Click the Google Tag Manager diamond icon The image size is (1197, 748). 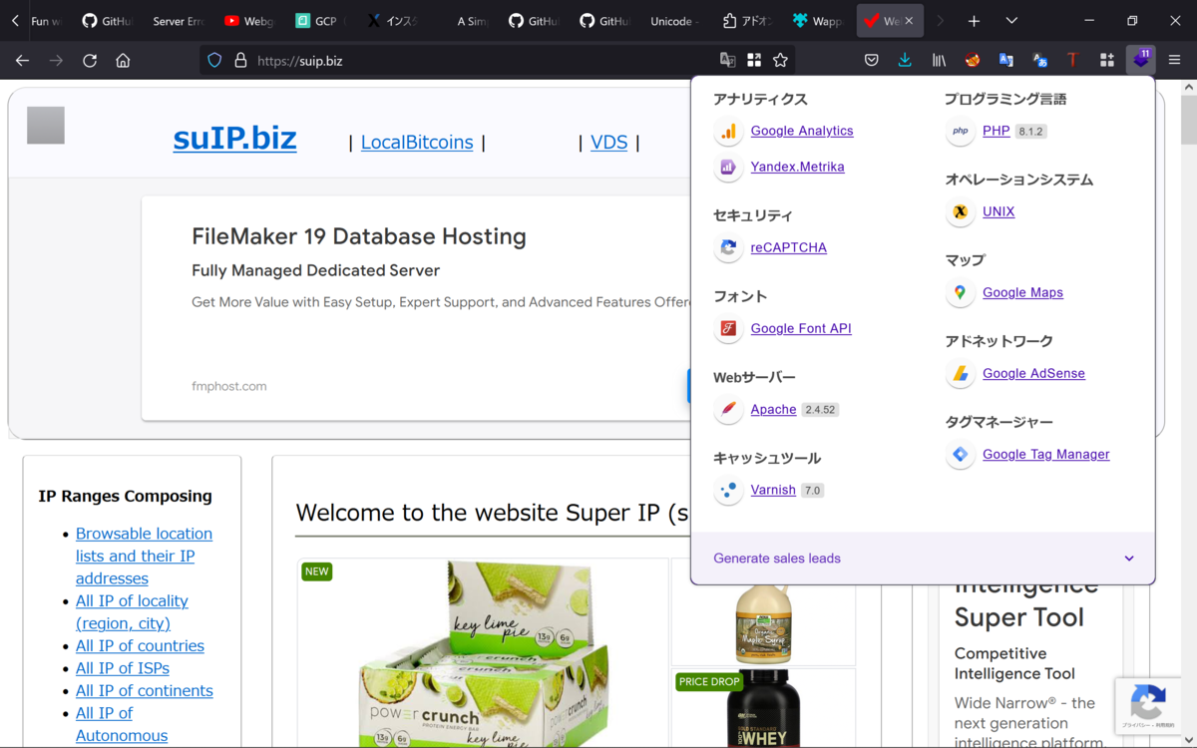960,454
